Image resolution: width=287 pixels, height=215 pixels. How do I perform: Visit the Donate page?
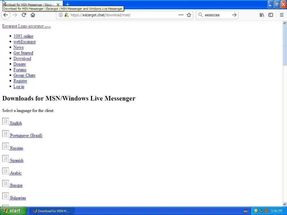point(20,64)
